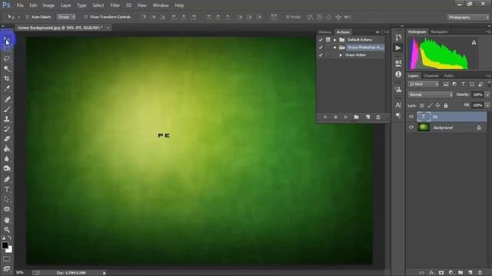Image resolution: width=492 pixels, height=276 pixels.
Task: Open the collapsed Paragraph panel icon
Action: tap(398, 116)
